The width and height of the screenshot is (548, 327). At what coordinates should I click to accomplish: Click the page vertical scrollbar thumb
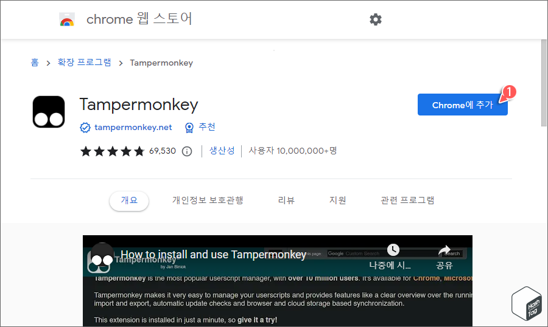click(544, 83)
